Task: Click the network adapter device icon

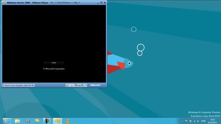Action: 76,85
